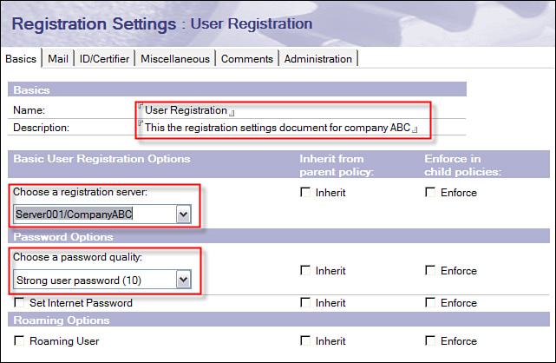
Task: Switch to the Basics tab
Action: pyautogui.click(x=22, y=59)
